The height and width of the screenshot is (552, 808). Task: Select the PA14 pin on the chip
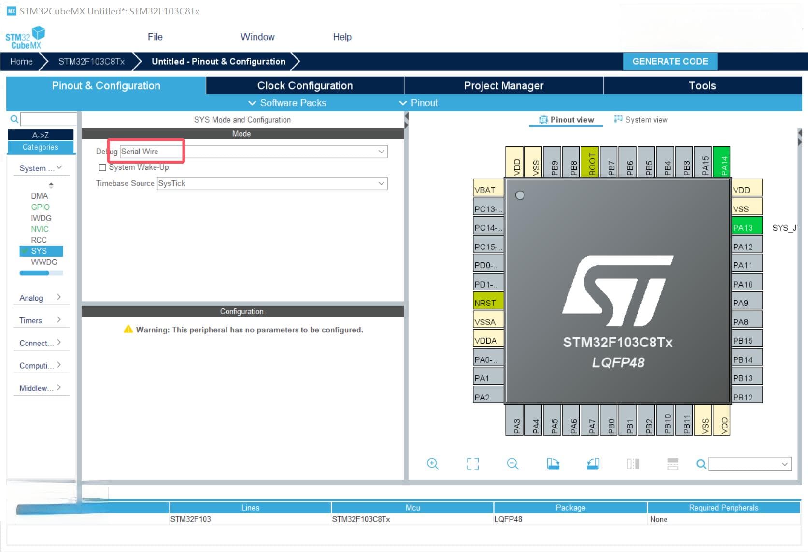click(722, 161)
